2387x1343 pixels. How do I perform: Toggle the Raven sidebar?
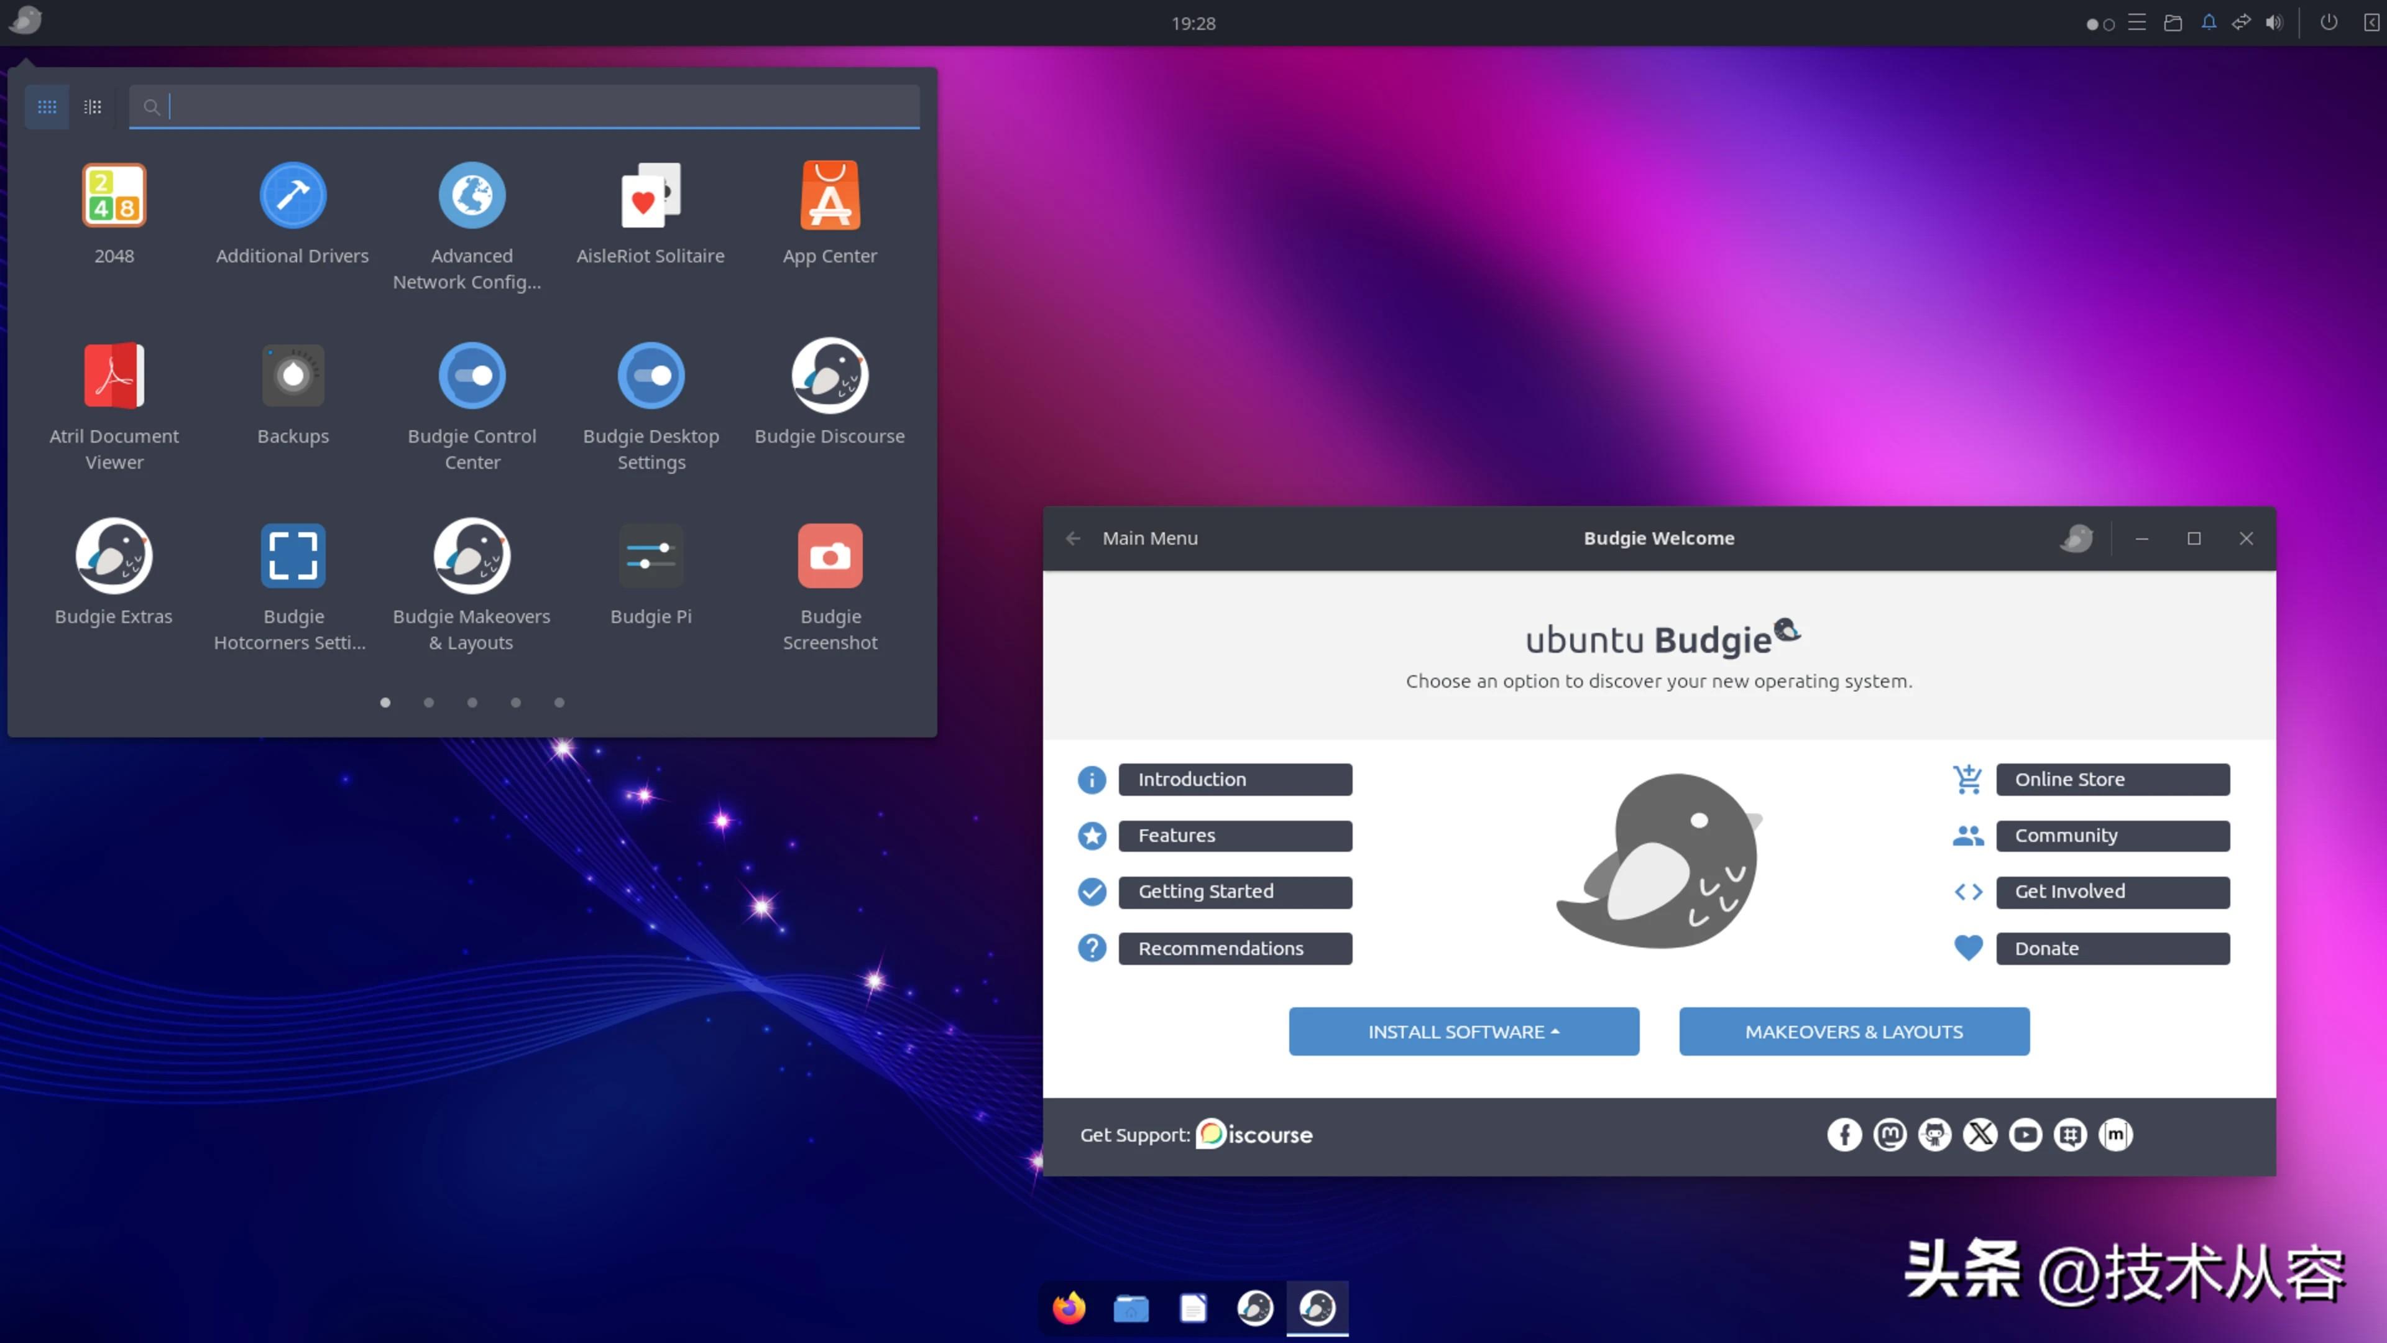click(x=2371, y=22)
